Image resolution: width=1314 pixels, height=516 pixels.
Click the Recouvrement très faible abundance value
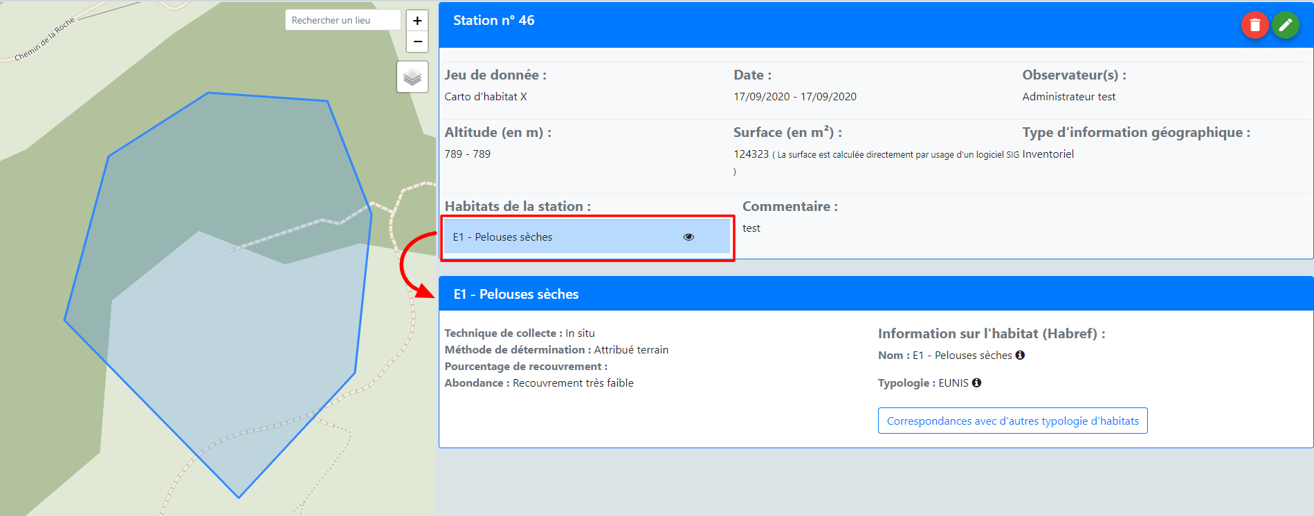[573, 383]
